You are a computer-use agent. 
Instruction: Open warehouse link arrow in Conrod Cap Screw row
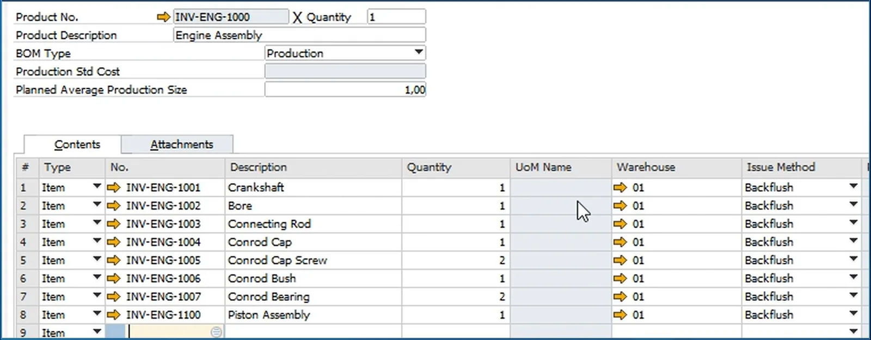pos(620,261)
